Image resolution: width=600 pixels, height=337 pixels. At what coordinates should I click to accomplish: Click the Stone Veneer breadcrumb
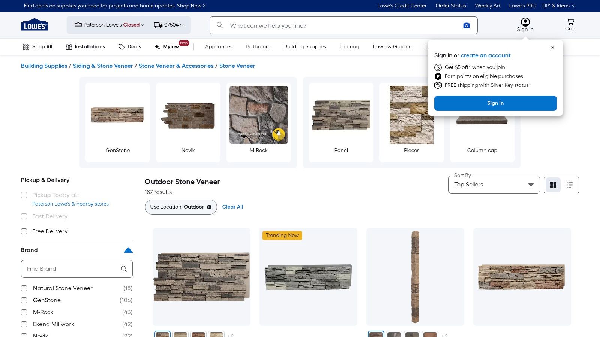coord(237,66)
